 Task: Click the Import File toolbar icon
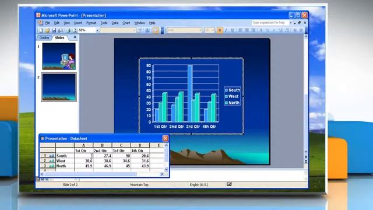pos(147,30)
